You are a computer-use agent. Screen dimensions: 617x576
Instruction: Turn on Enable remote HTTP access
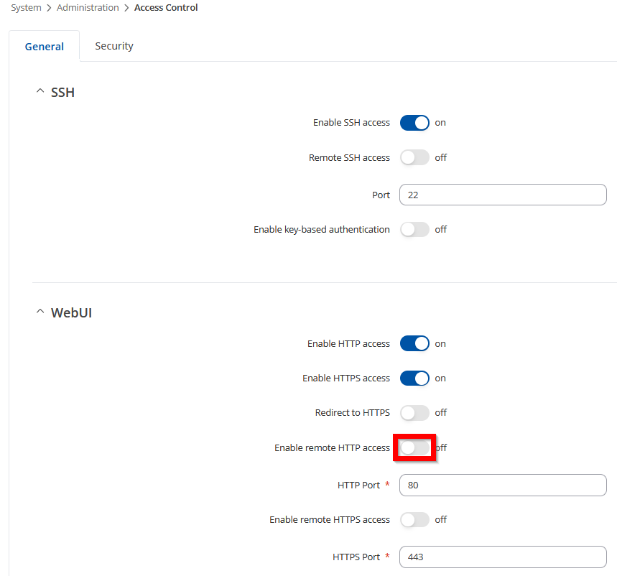[414, 447]
